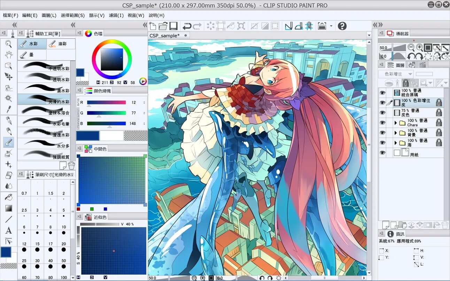This screenshot has height=281, width=450.
Task: Click the B blue color slider
Action: coord(106,123)
